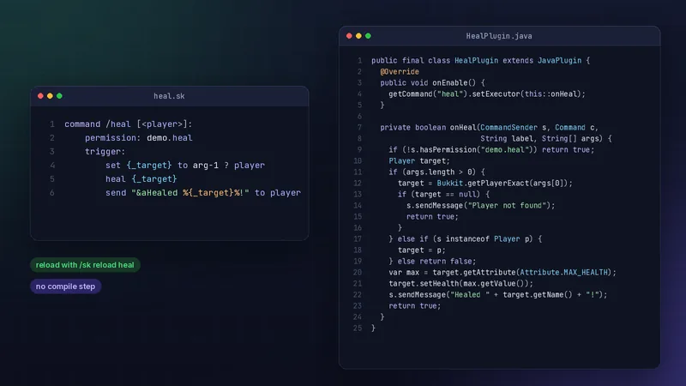This screenshot has width=686, height=386.
Task: Click 's.sendMessage("Healed "' line
Action: (498, 295)
